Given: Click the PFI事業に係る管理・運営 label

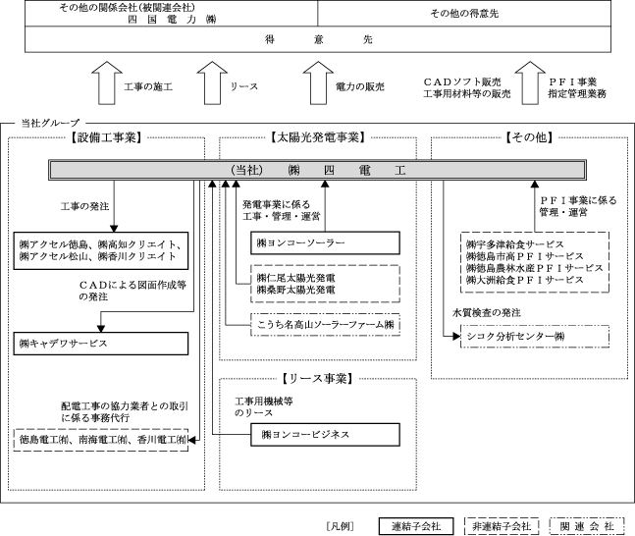Looking at the screenshot, I should pos(577,206).
